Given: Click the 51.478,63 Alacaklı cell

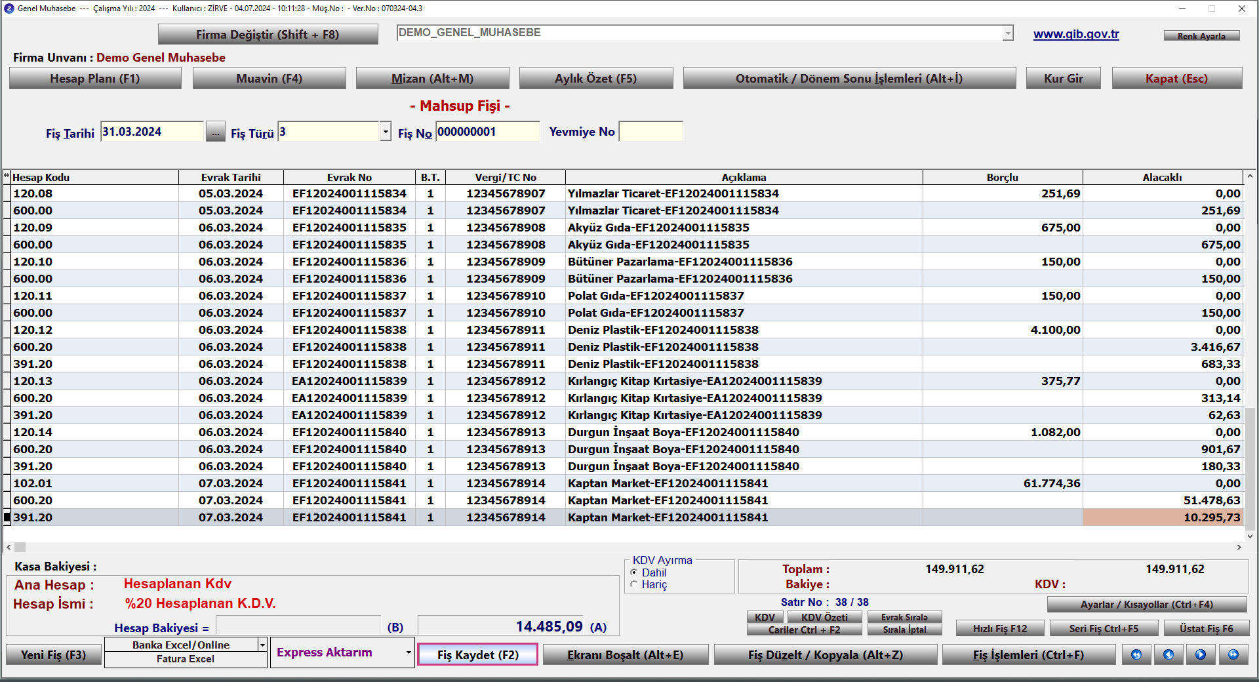Looking at the screenshot, I should [x=1163, y=500].
